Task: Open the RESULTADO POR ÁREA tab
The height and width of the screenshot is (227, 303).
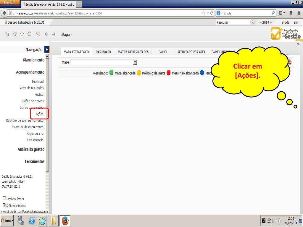Action: click(191, 52)
